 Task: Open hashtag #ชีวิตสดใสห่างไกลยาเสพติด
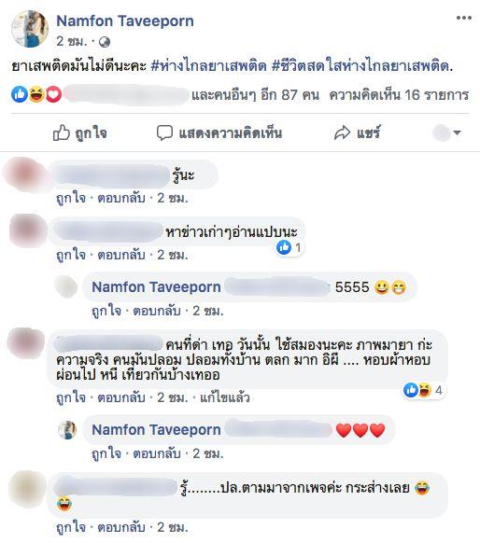point(362,66)
